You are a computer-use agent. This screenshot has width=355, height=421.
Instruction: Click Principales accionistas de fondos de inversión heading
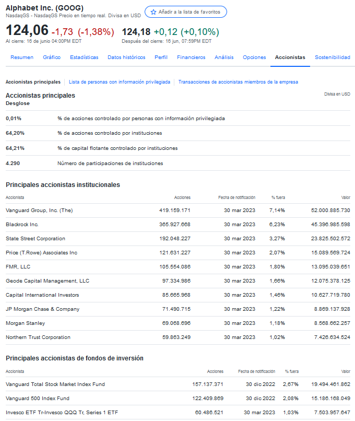75,358
